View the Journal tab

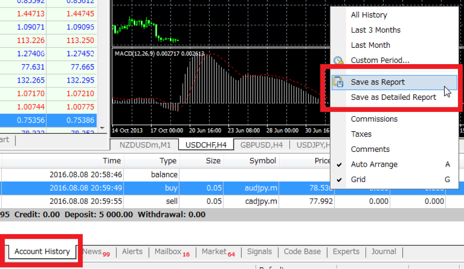(x=384, y=251)
